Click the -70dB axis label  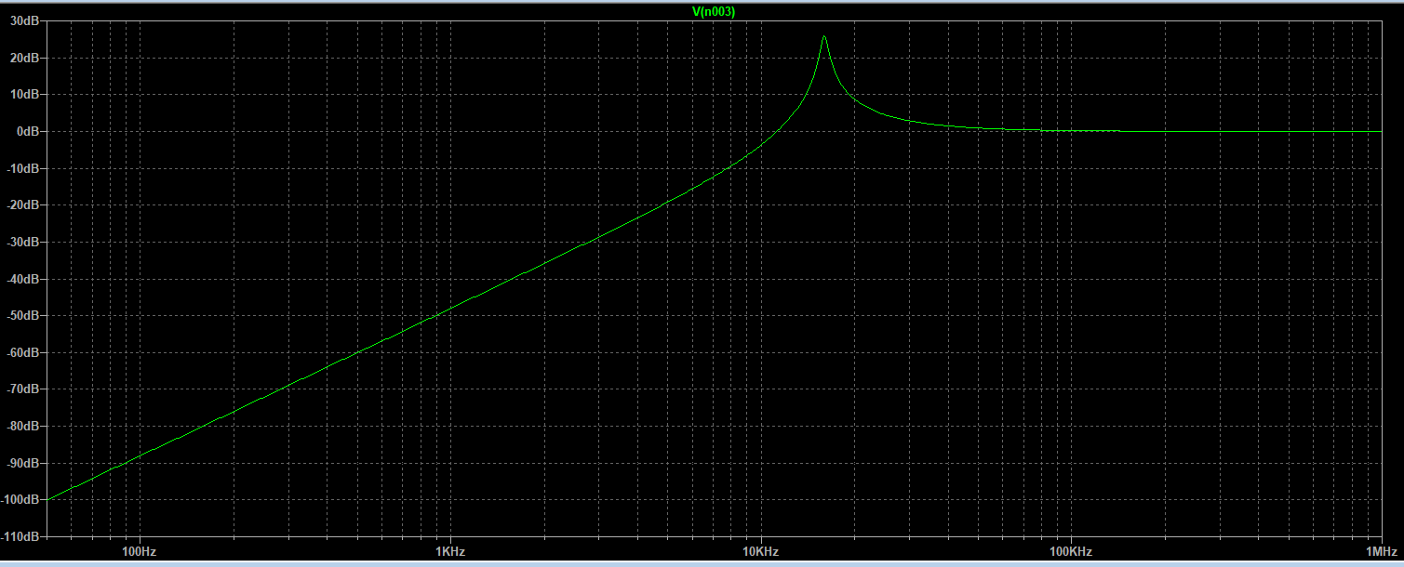[22, 389]
